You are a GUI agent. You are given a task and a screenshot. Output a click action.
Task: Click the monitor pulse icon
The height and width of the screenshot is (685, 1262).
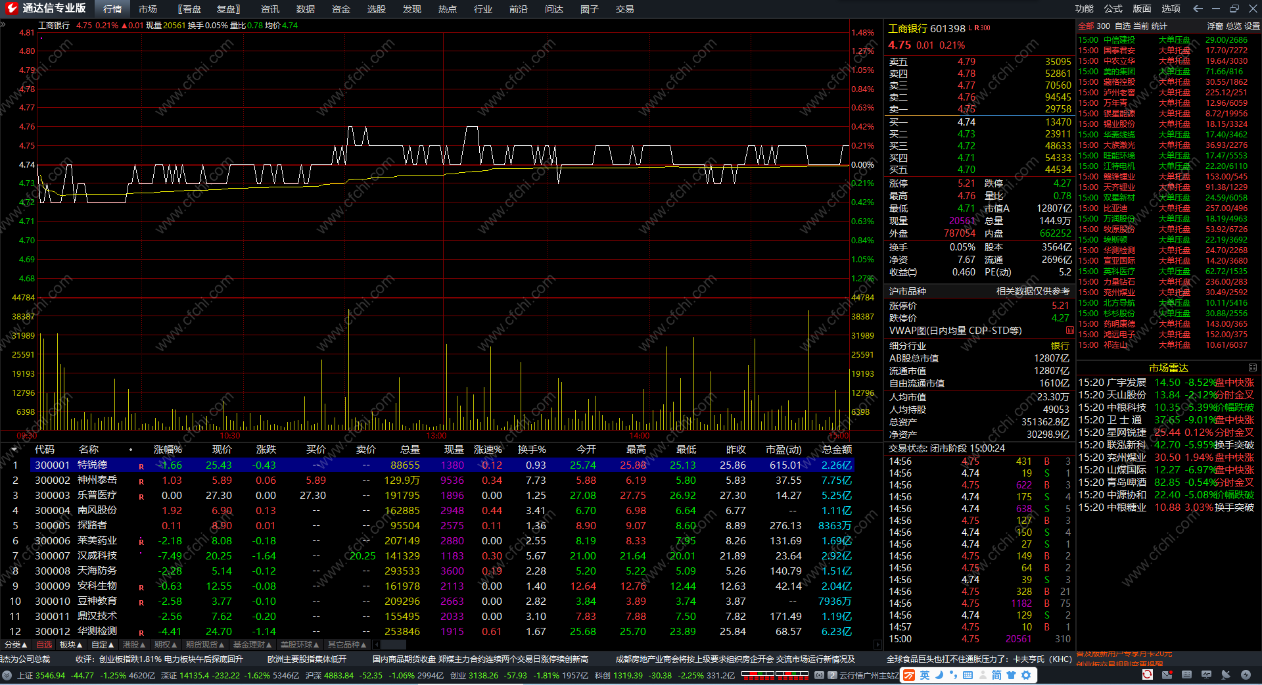1206,674
